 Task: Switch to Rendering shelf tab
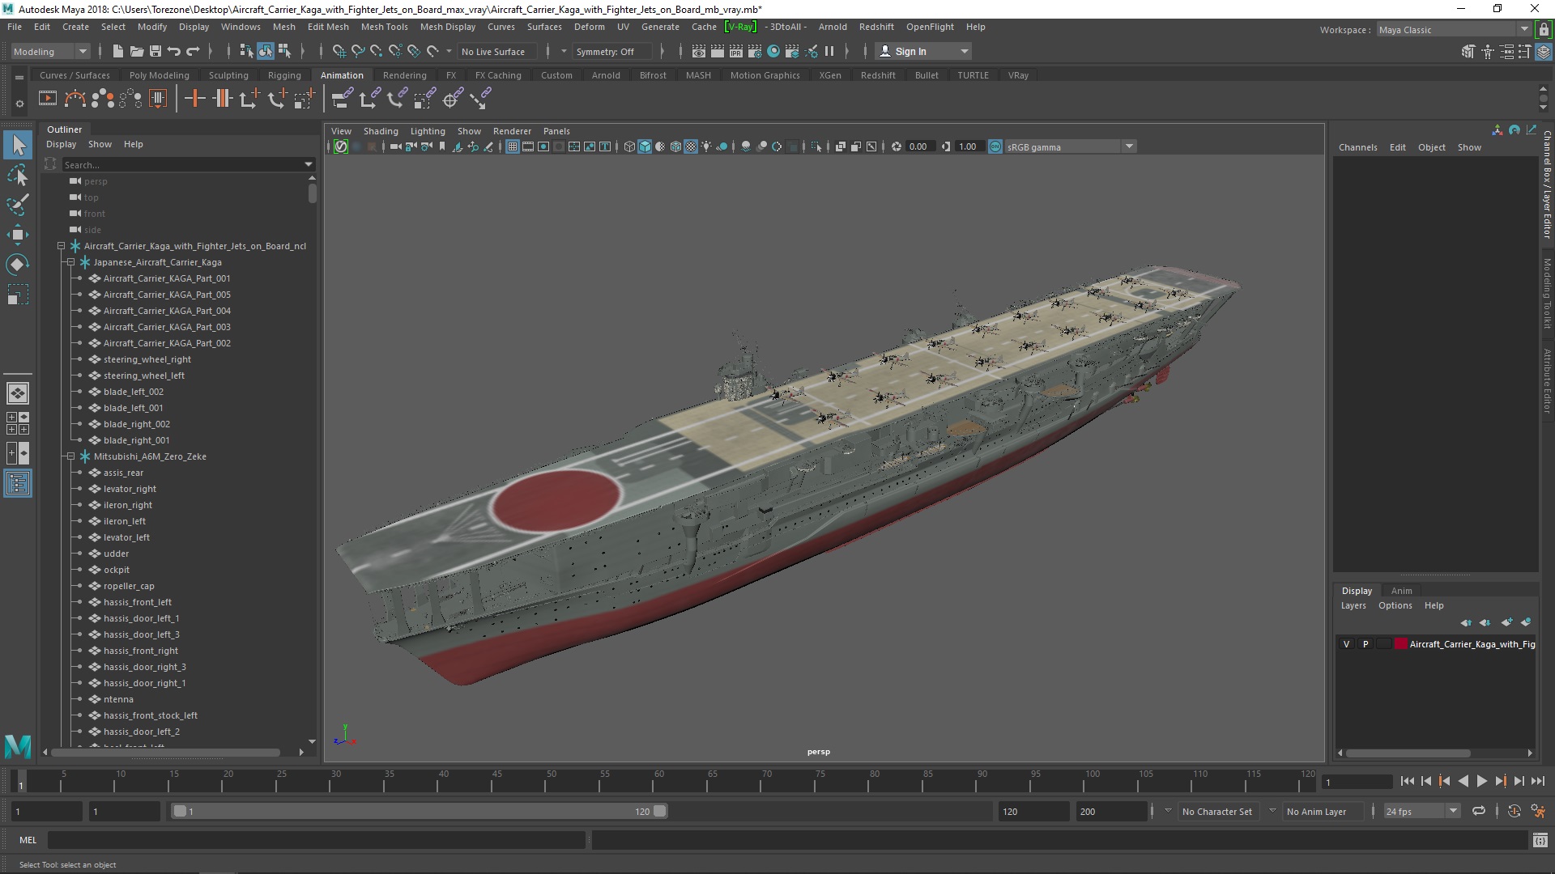(404, 75)
